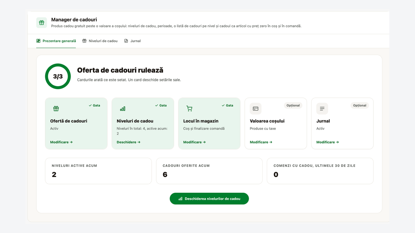415x233 pixels.
Task: Click the 'Produse cu taxe' text
Action: [x=263, y=129]
